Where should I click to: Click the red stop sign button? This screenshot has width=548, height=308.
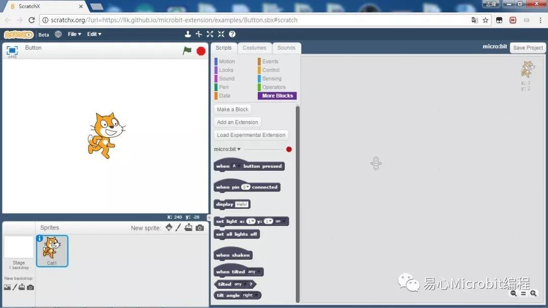pos(201,51)
